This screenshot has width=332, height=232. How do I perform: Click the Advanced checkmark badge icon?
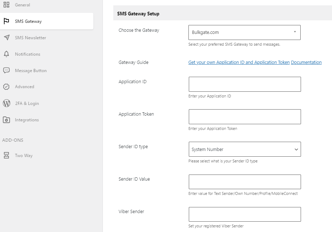click(x=6, y=87)
